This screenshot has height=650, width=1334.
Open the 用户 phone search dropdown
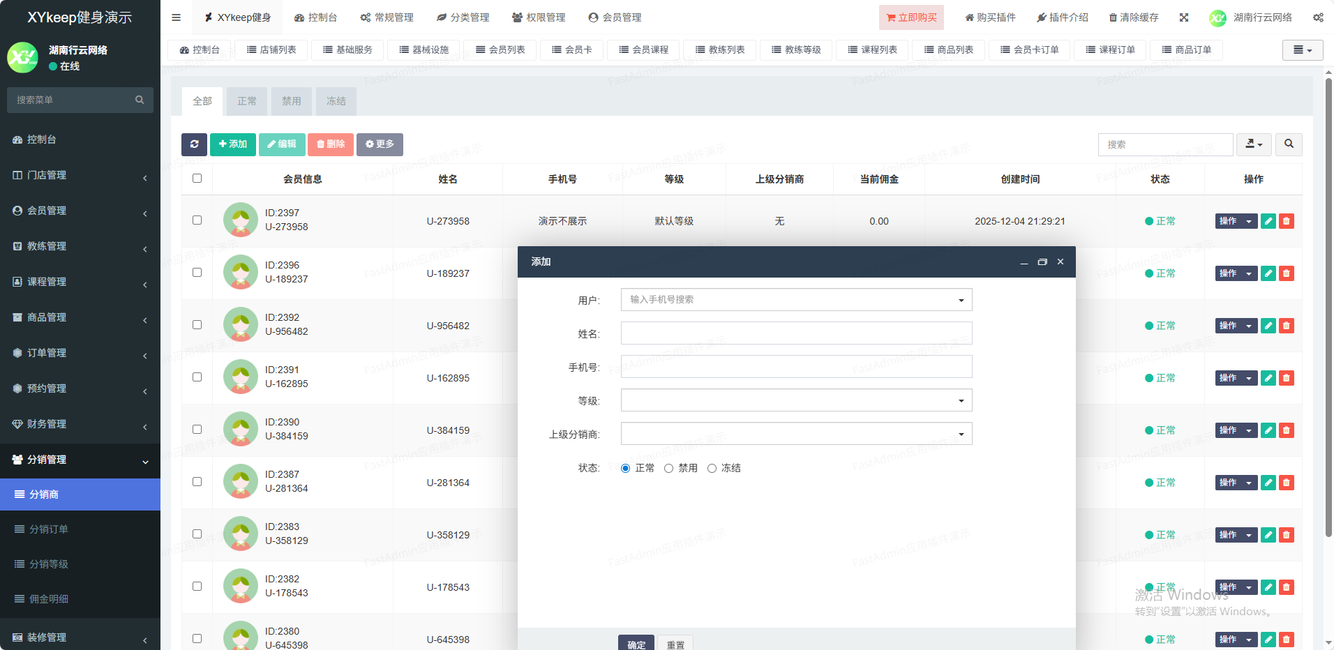click(796, 300)
